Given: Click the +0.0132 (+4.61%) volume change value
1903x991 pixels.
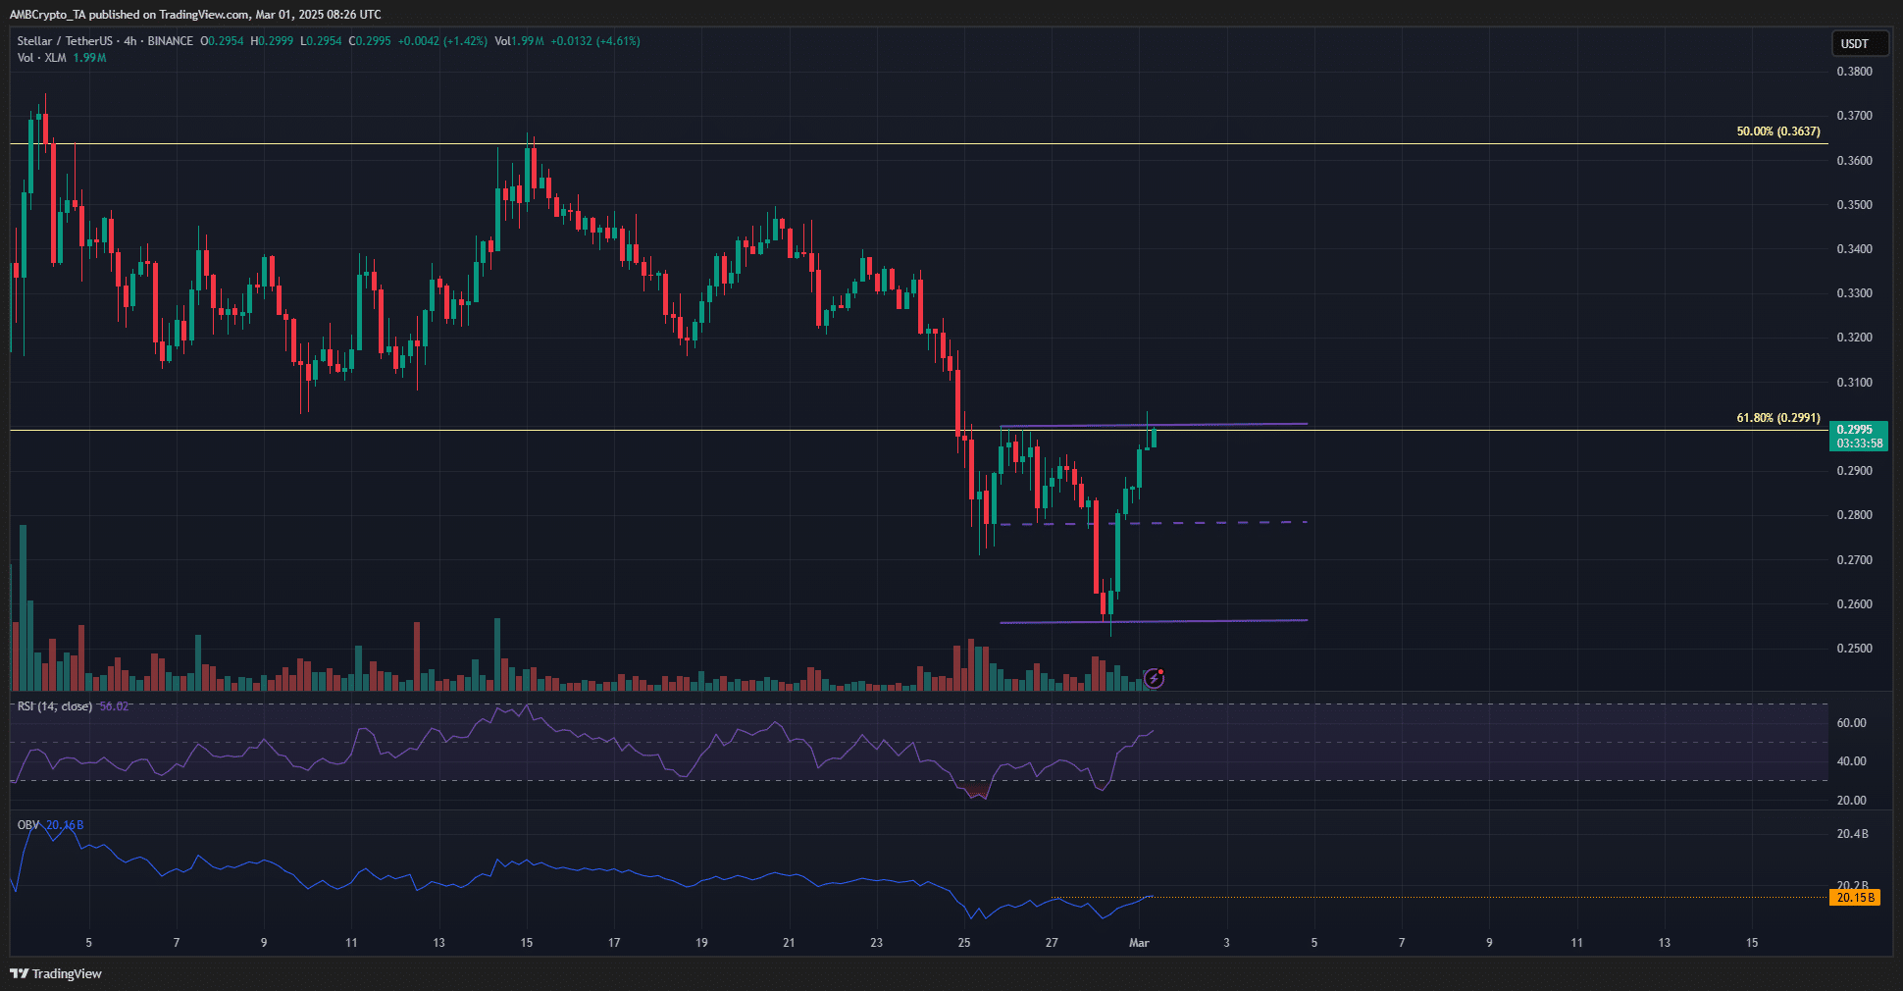Looking at the screenshot, I should (x=595, y=41).
